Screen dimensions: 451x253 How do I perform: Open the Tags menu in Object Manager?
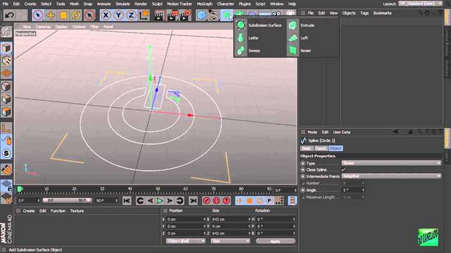tap(364, 13)
